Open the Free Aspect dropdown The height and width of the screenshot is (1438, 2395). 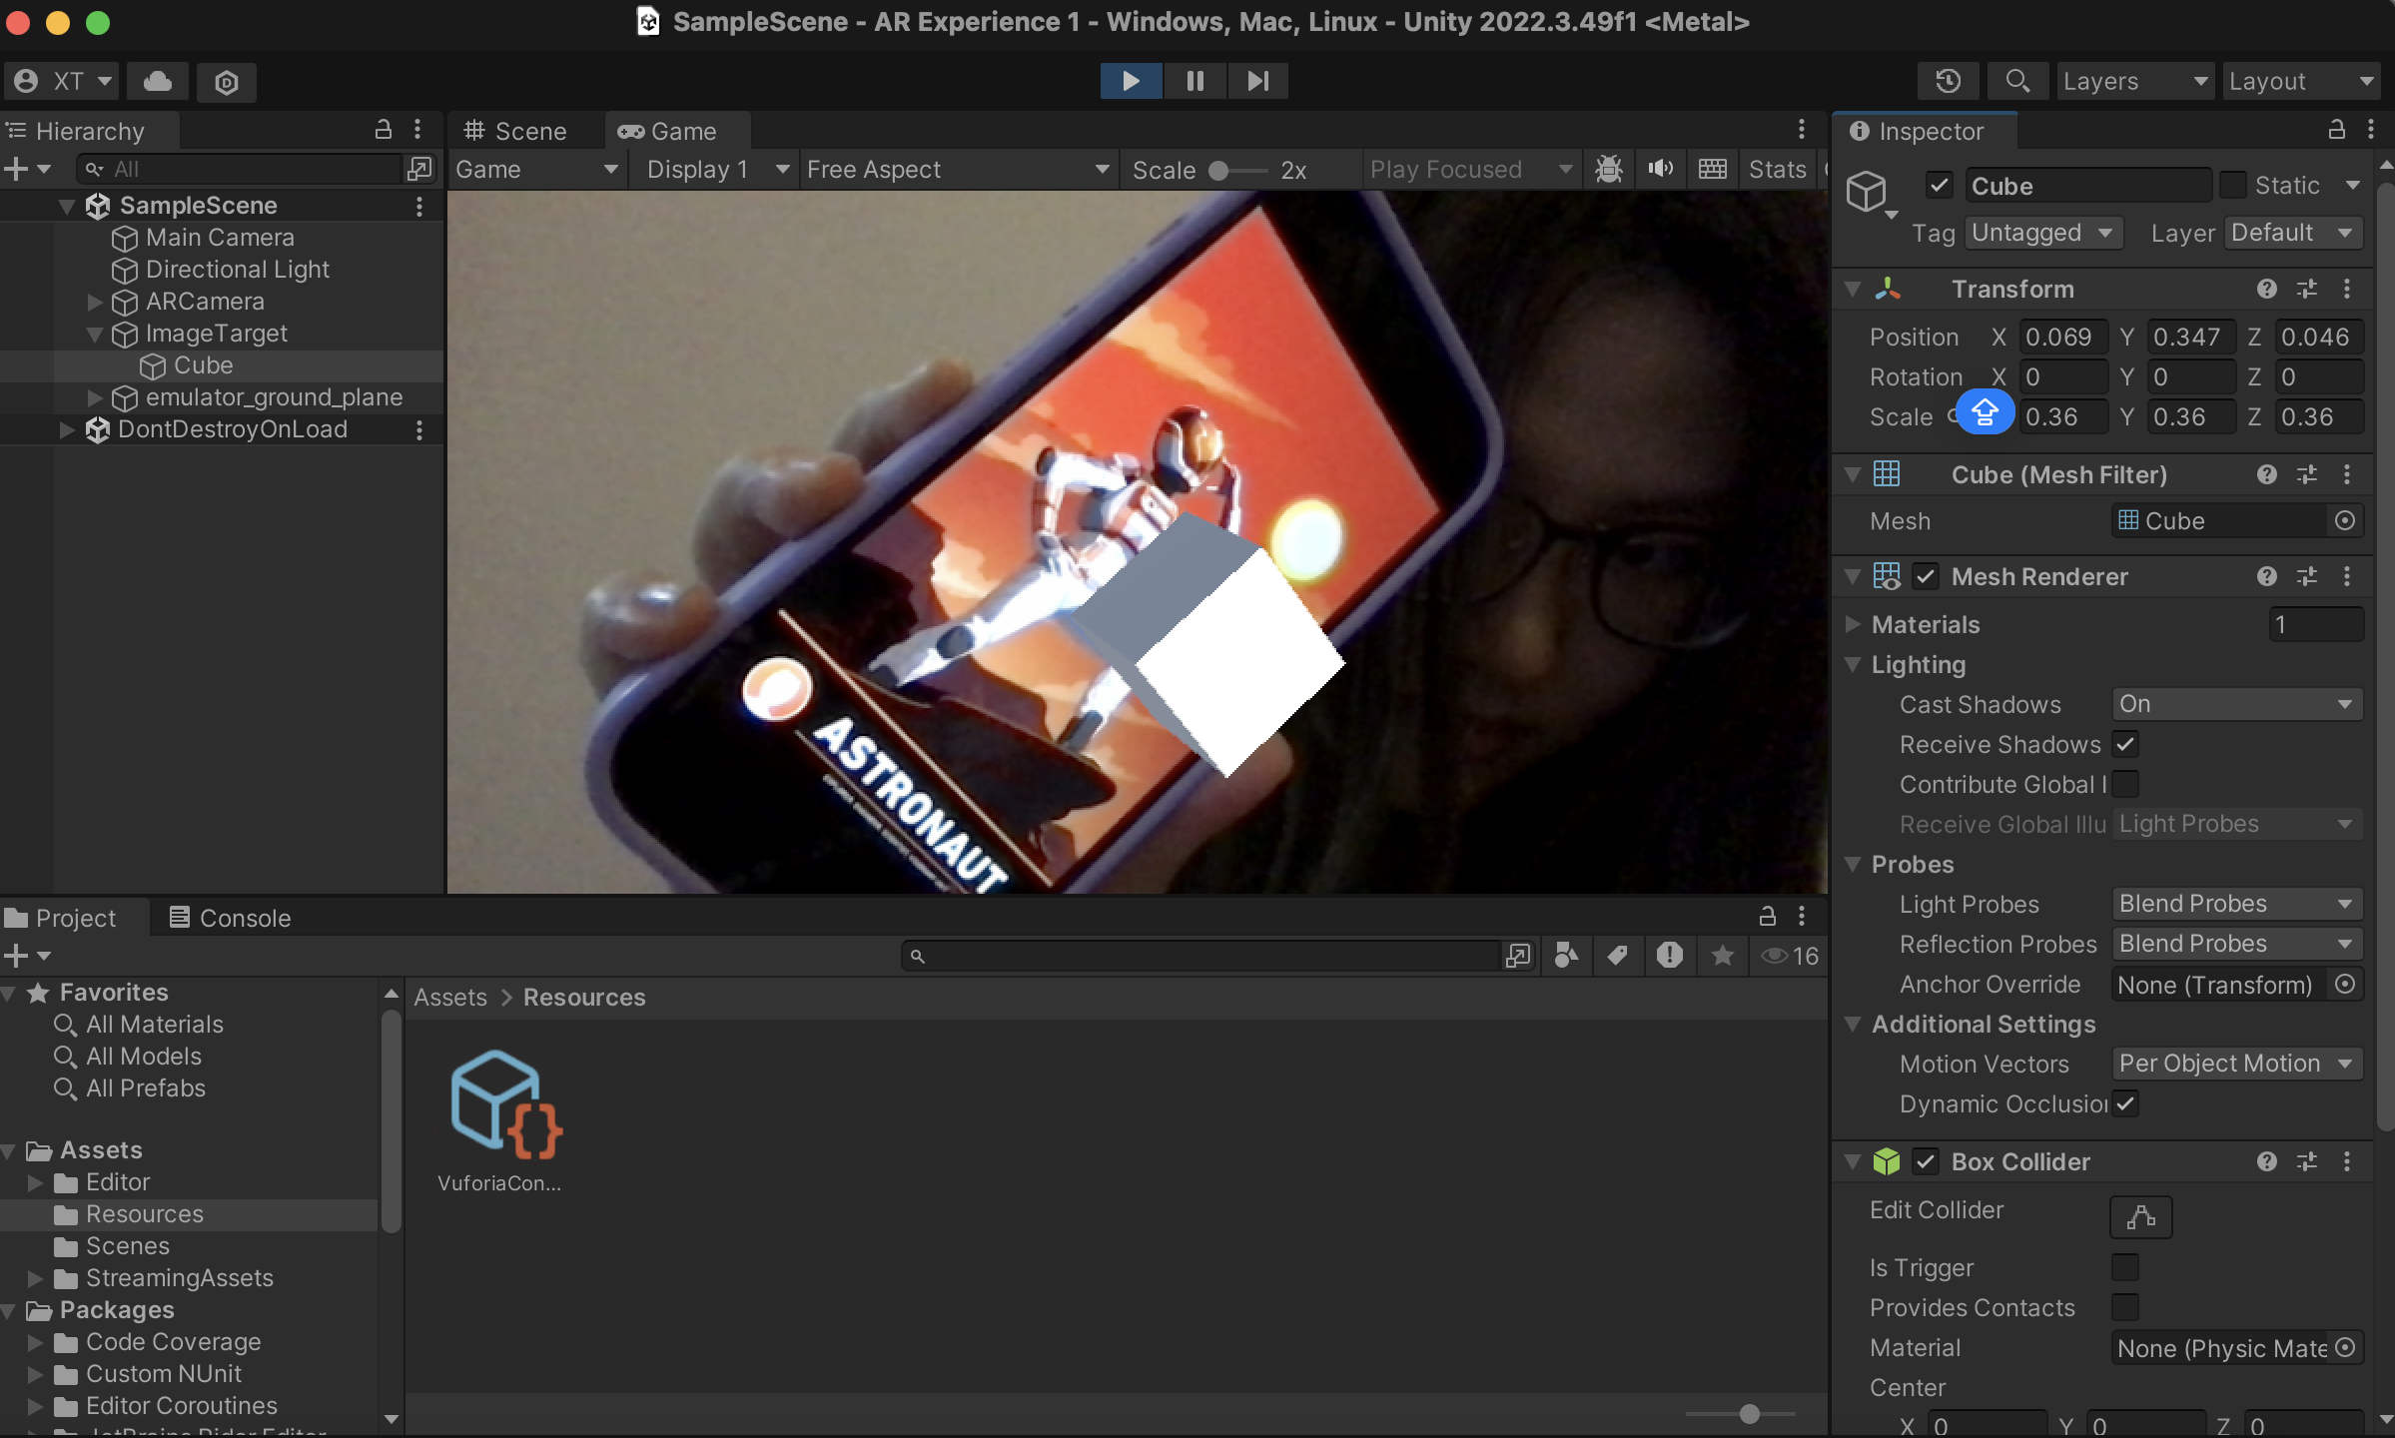pos(957,170)
